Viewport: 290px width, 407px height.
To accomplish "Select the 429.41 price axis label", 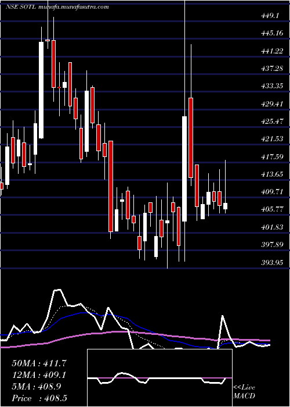I will click(272, 103).
